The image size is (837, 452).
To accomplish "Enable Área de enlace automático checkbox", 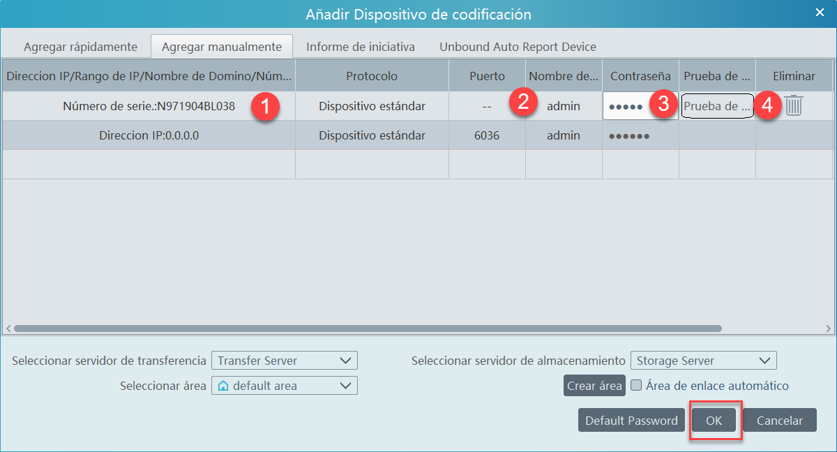I will click(636, 385).
